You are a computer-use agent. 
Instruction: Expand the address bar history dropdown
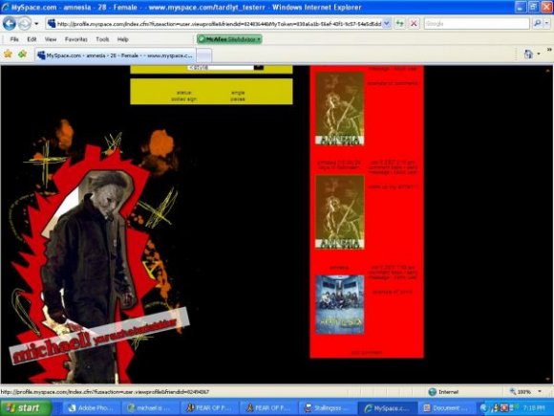click(387, 24)
